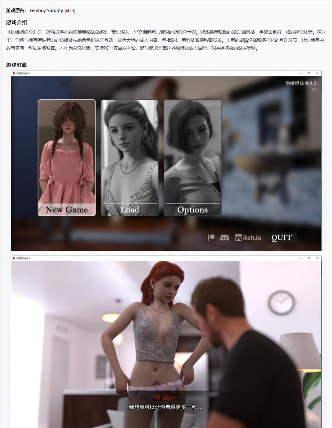Maximize the first game window
Viewport: 332px width, 428px height.
[309, 73]
